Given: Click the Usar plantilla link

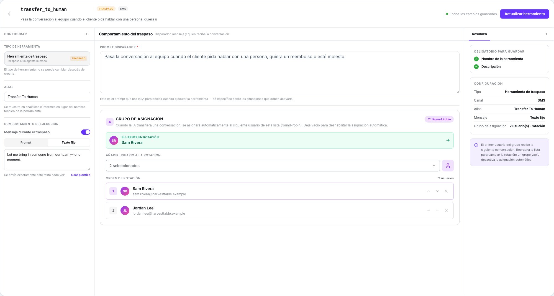Looking at the screenshot, I should click(x=81, y=175).
